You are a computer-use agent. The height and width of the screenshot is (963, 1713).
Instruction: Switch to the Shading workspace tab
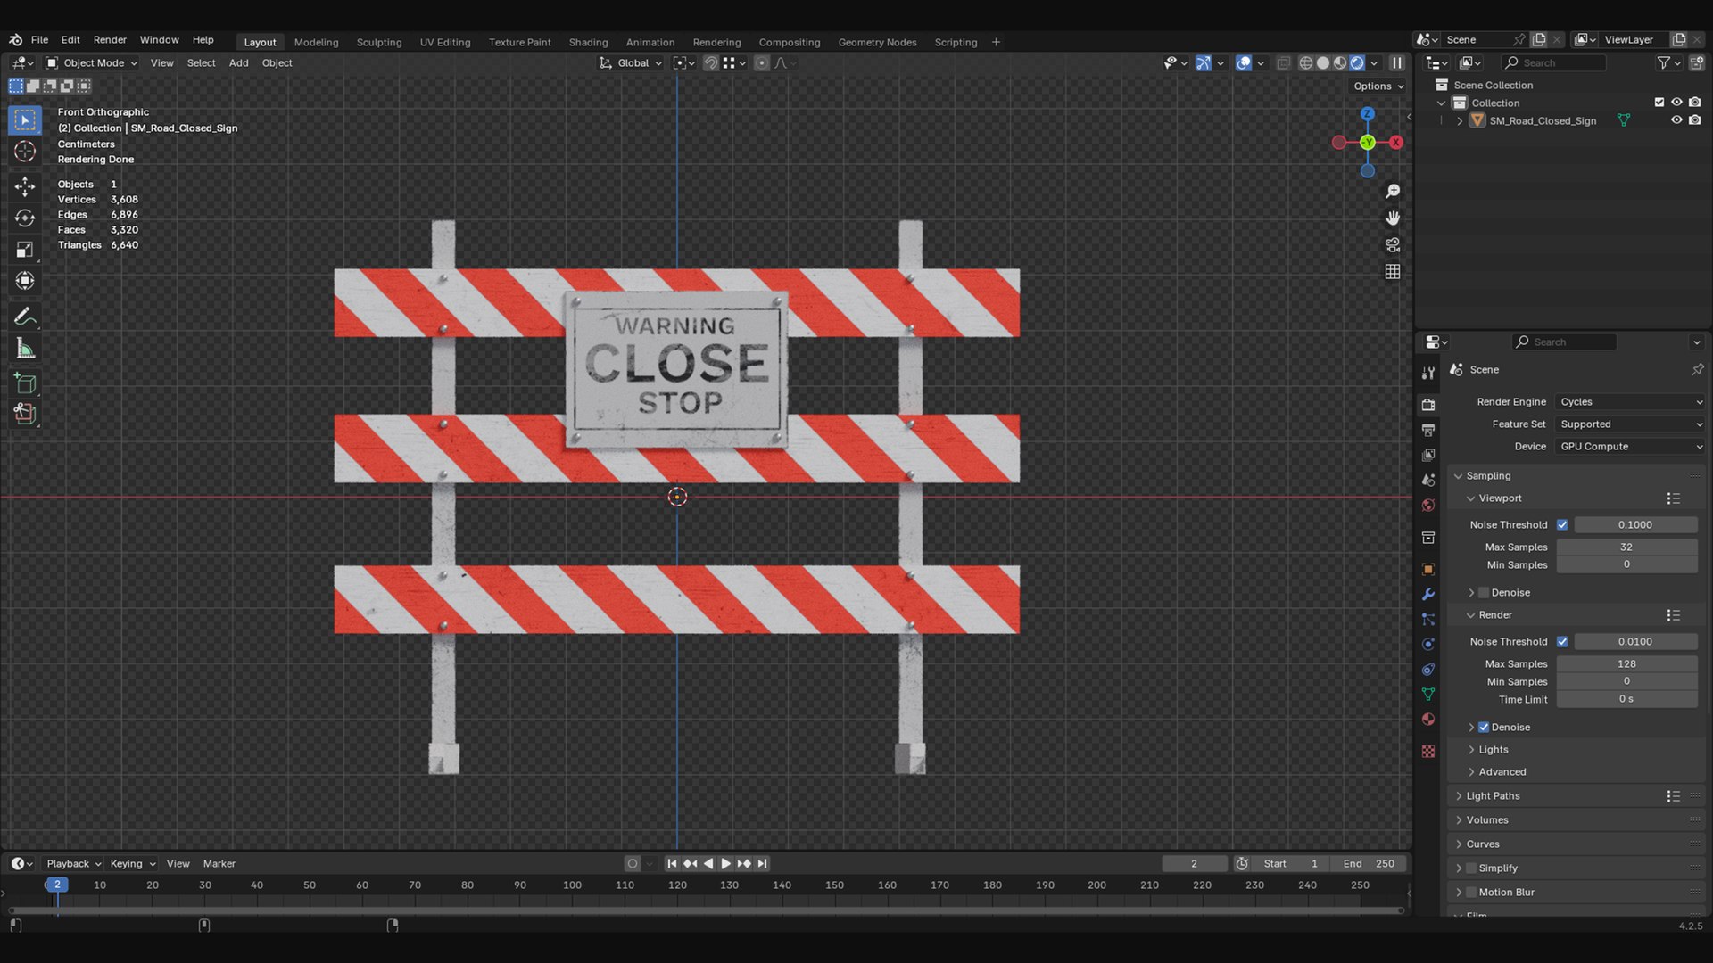coord(588,42)
